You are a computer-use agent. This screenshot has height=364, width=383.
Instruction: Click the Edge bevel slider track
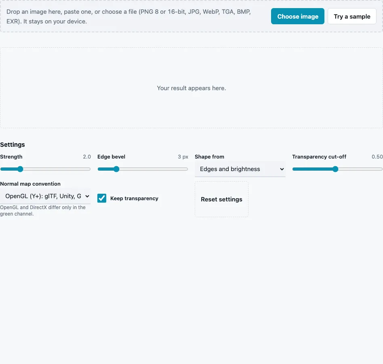coord(143,169)
